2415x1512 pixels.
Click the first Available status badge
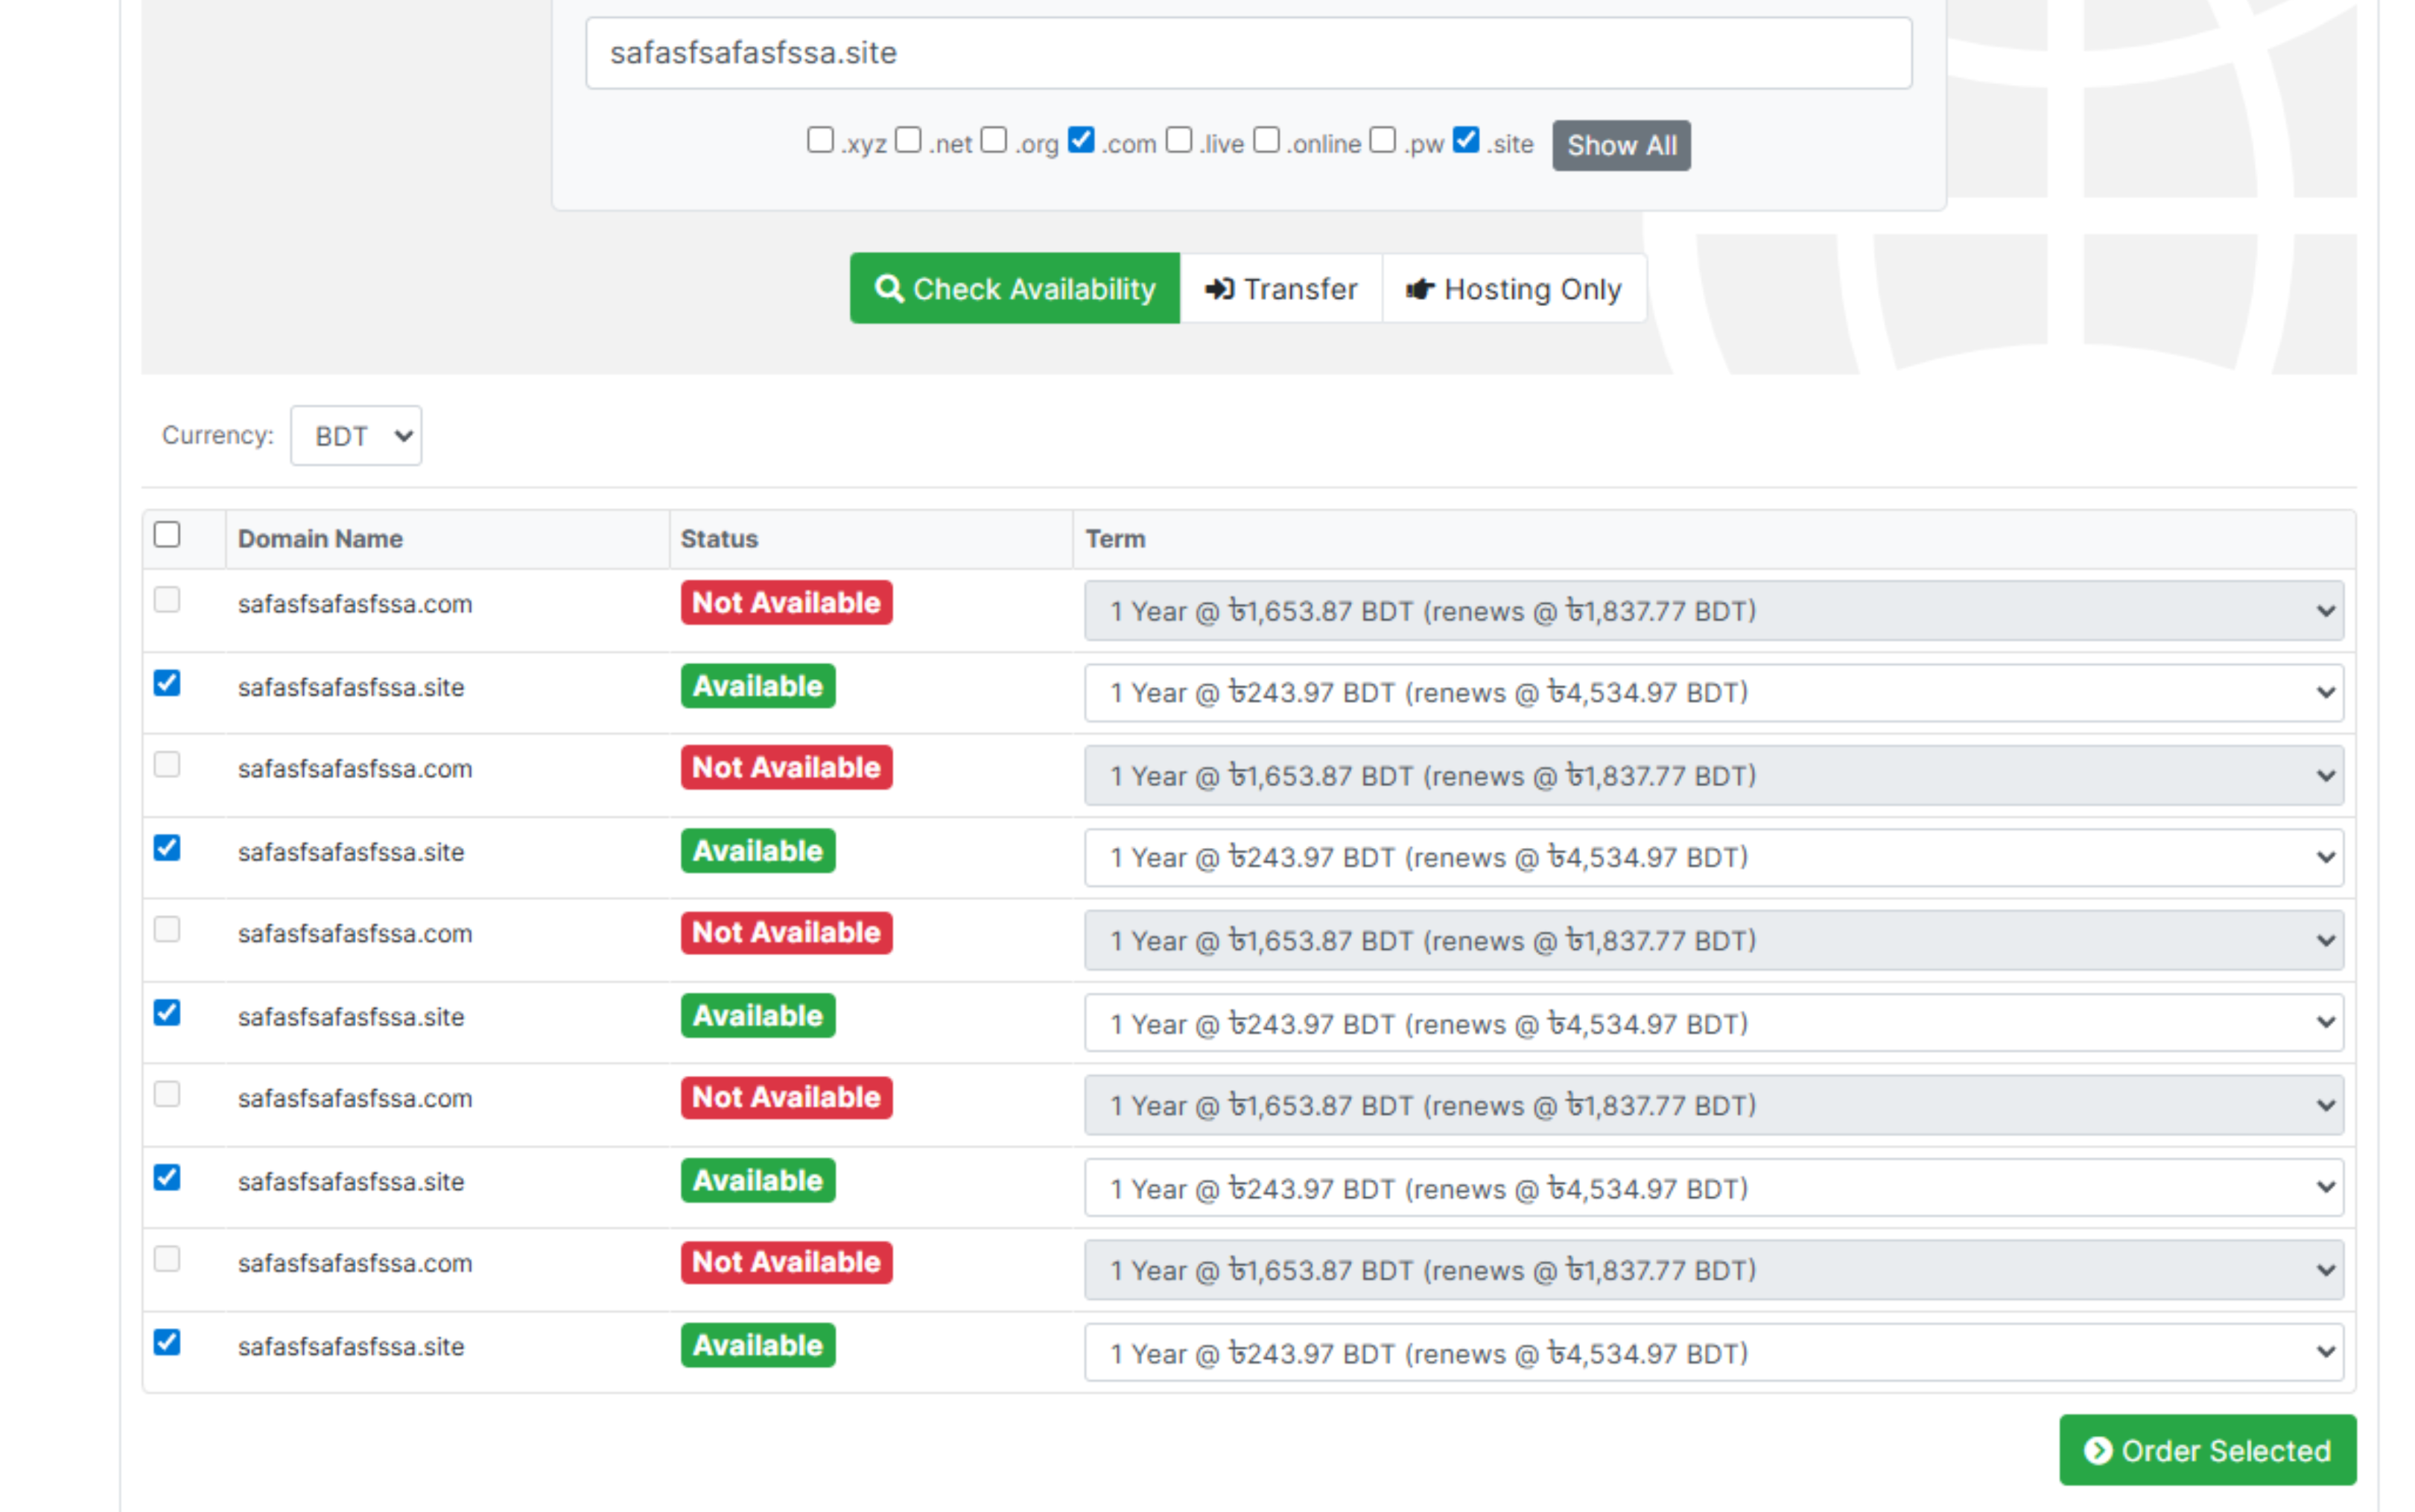click(758, 686)
